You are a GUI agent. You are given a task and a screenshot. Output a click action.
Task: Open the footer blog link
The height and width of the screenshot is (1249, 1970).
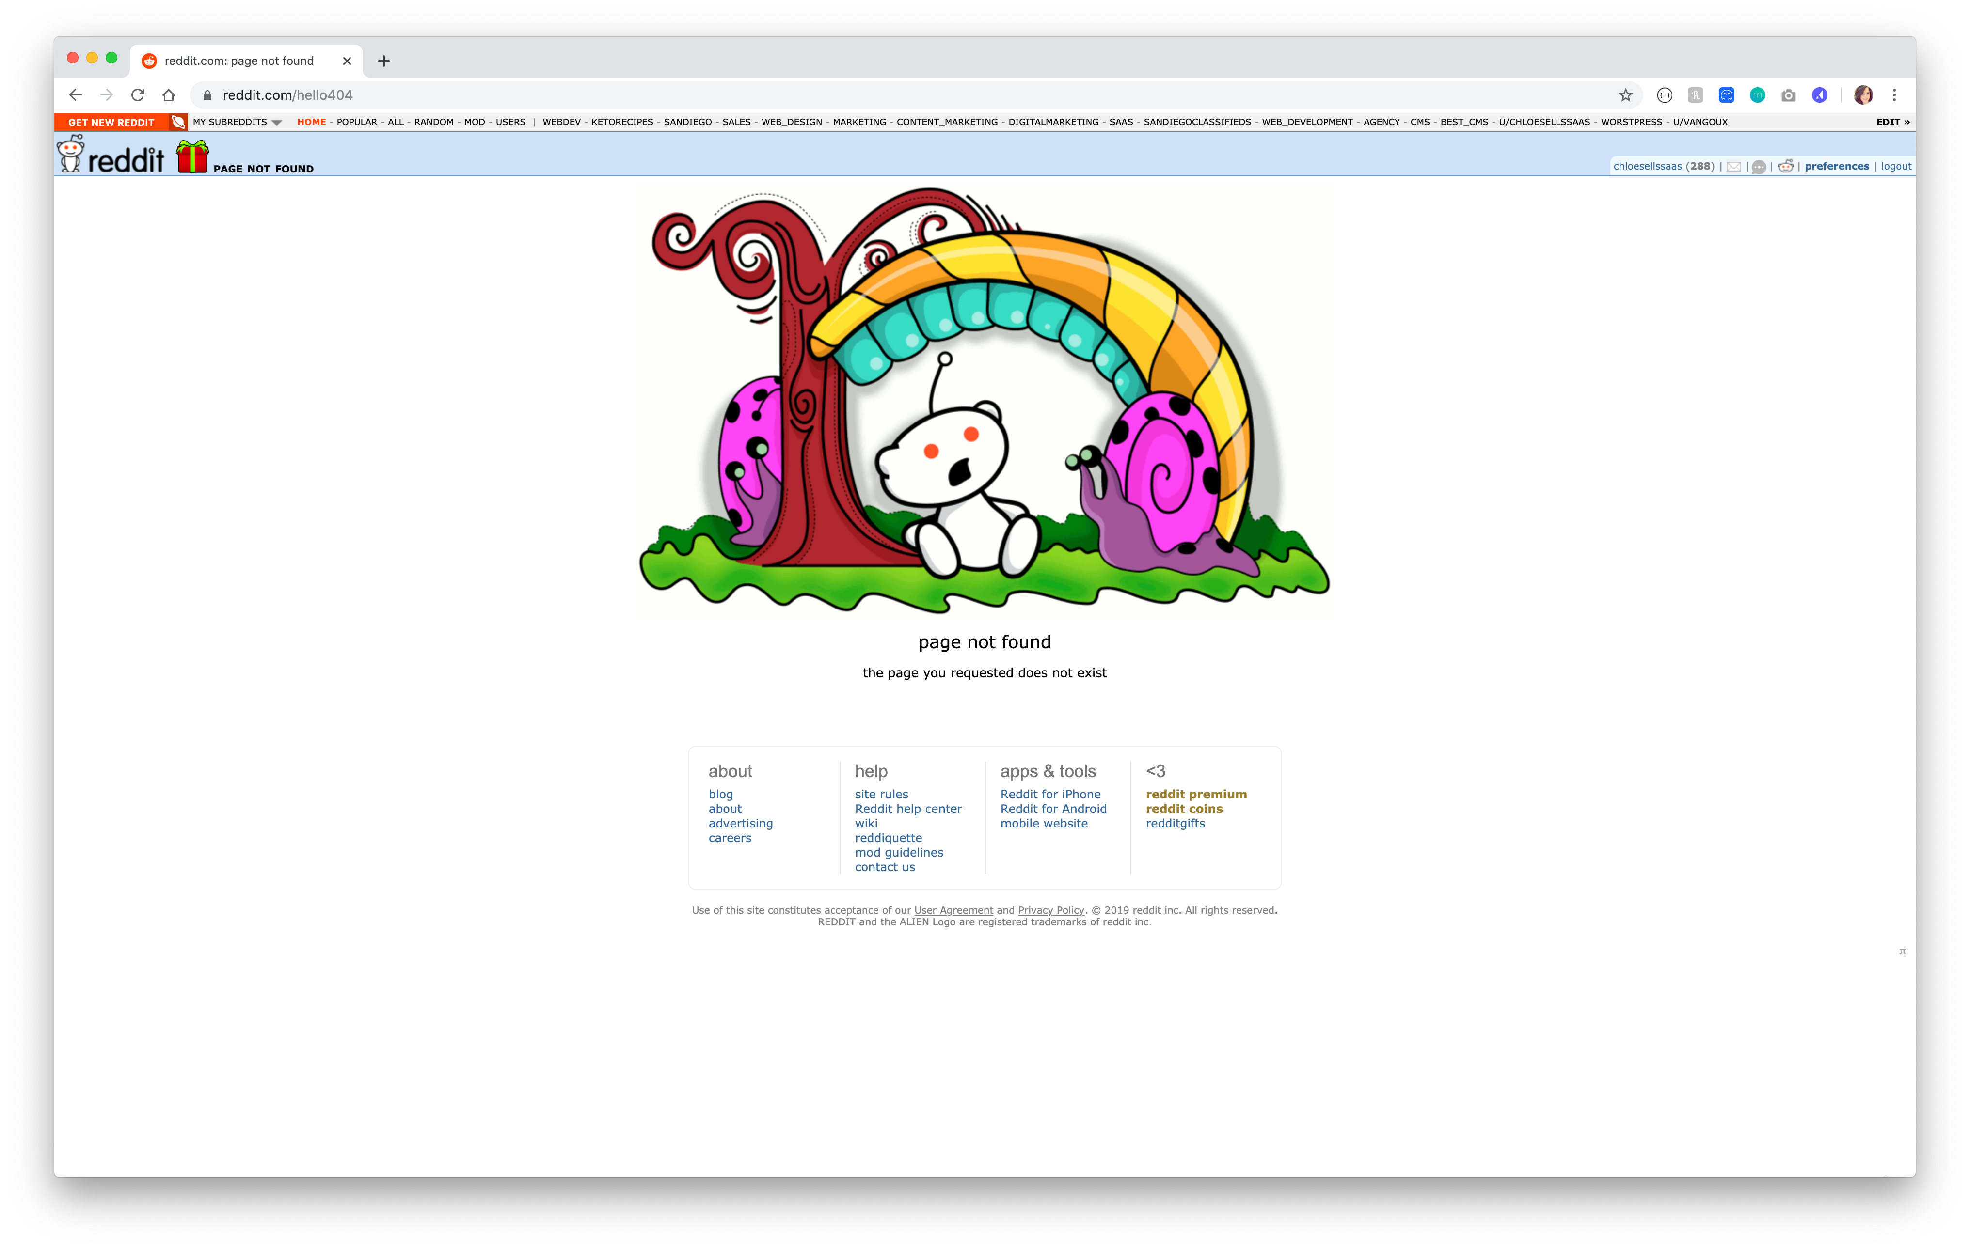720,794
